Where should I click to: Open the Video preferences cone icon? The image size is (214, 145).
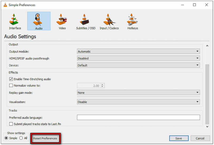coord(62,20)
